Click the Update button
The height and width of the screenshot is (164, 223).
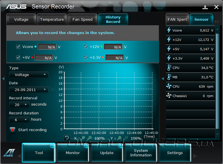107,153
